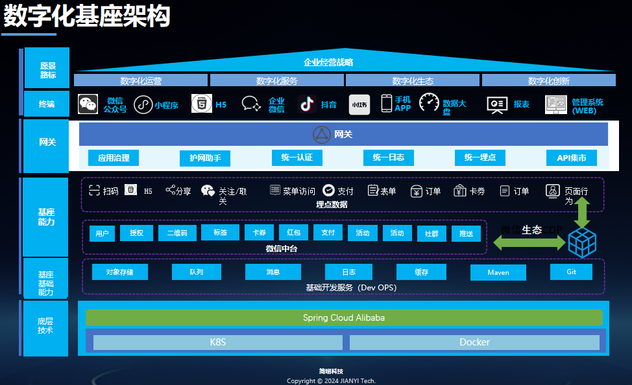632x385 pixels.
Task: Click the 扫码 scan icon
Action: click(94, 191)
